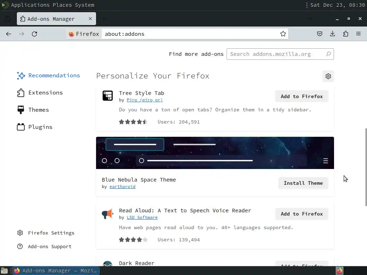Open the Save to Pocket icon

click(x=319, y=34)
